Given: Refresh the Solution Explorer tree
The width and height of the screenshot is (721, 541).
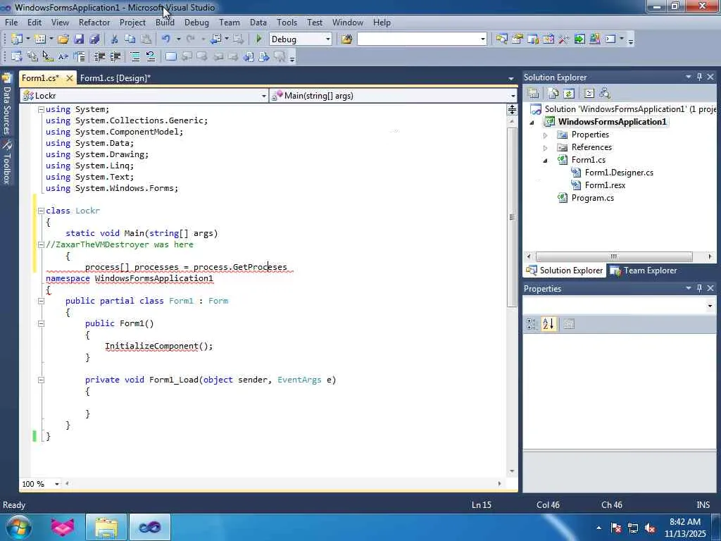Looking at the screenshot, I should tap(569, 94).
